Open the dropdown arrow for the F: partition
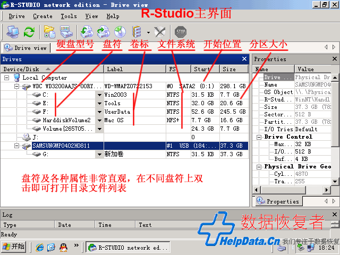The height and width of the screenshot is (255, 340). pos(99,112)
